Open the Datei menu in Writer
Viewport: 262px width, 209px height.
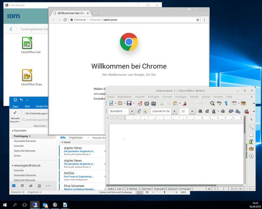[110, 97]
